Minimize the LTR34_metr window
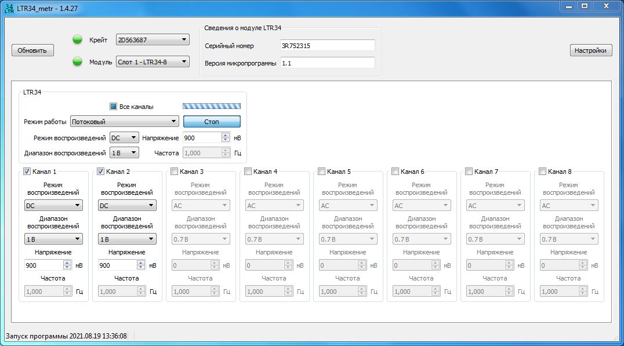 click(x=569, y=6)
